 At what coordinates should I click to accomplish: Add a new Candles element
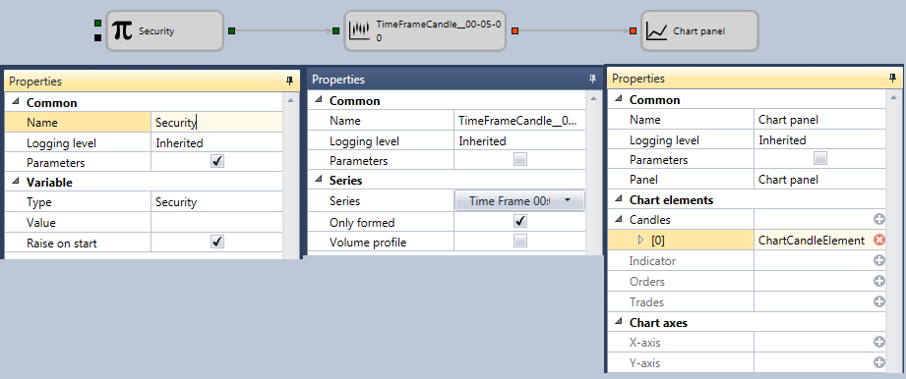pos(879,219)
